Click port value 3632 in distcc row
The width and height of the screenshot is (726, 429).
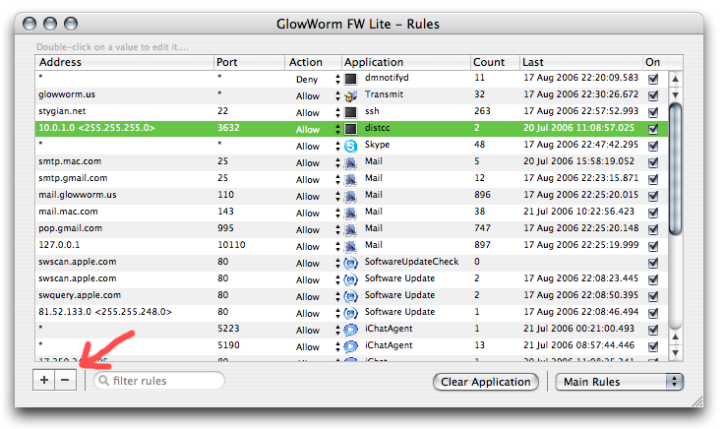coord(228,128)
